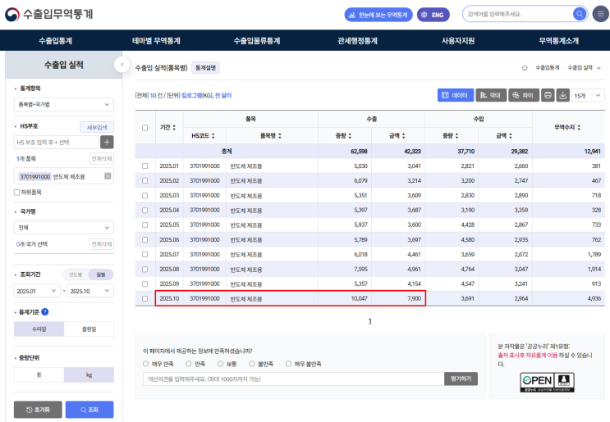This screenshot has width=610, height=422.
Task: Open the user support menu
Action: (x=458, y=41)
